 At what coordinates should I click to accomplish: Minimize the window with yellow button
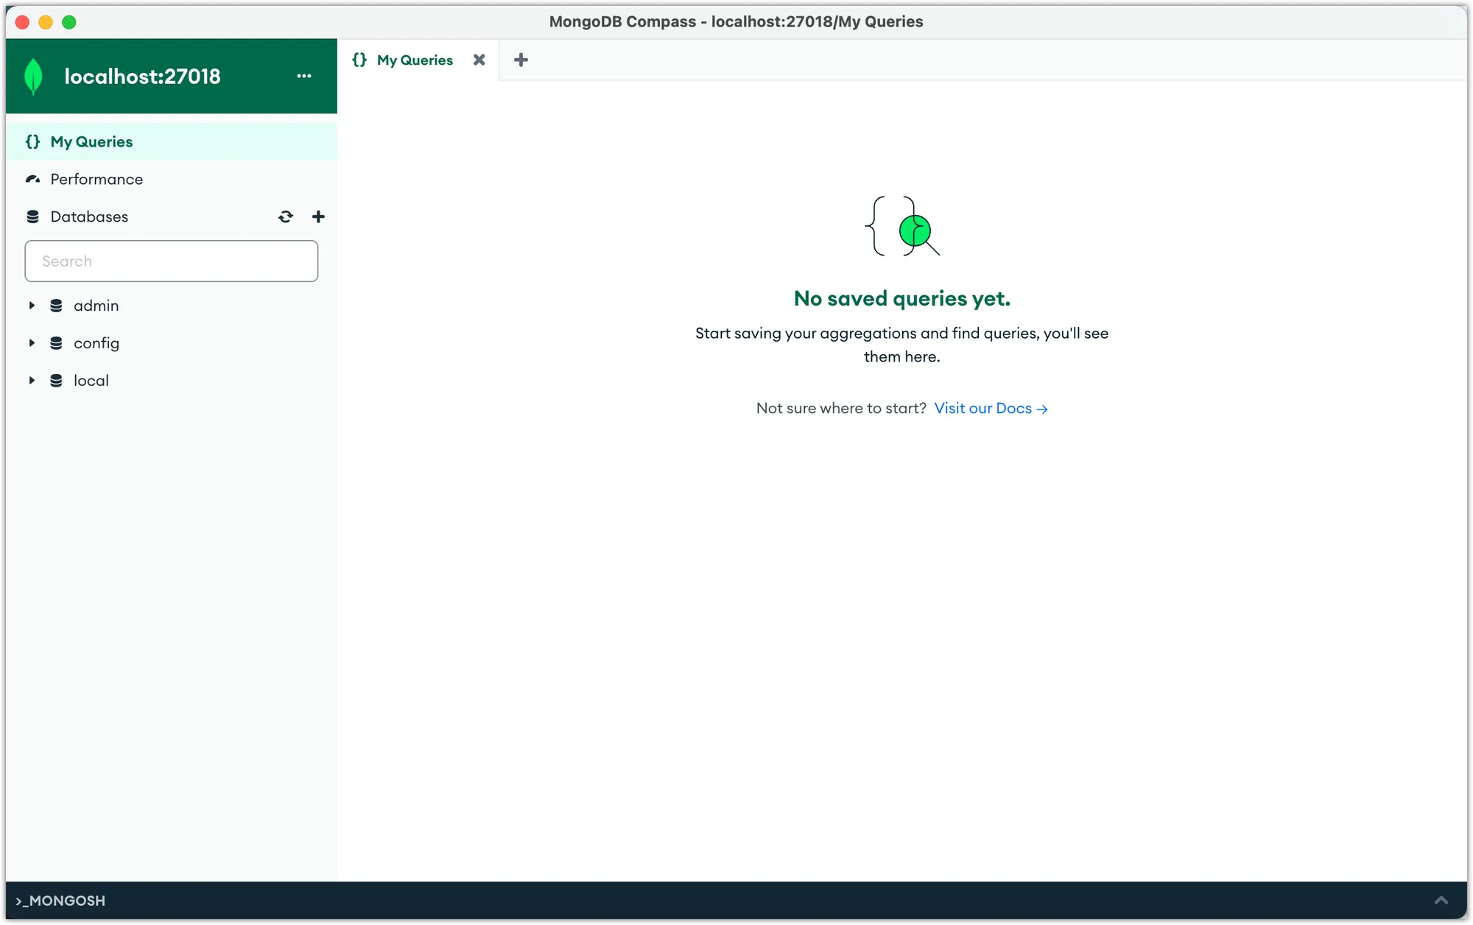(x=46, y=22)
